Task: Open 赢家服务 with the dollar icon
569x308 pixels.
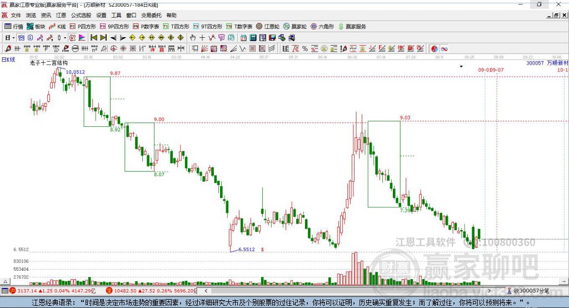Action: click(352, 27)
